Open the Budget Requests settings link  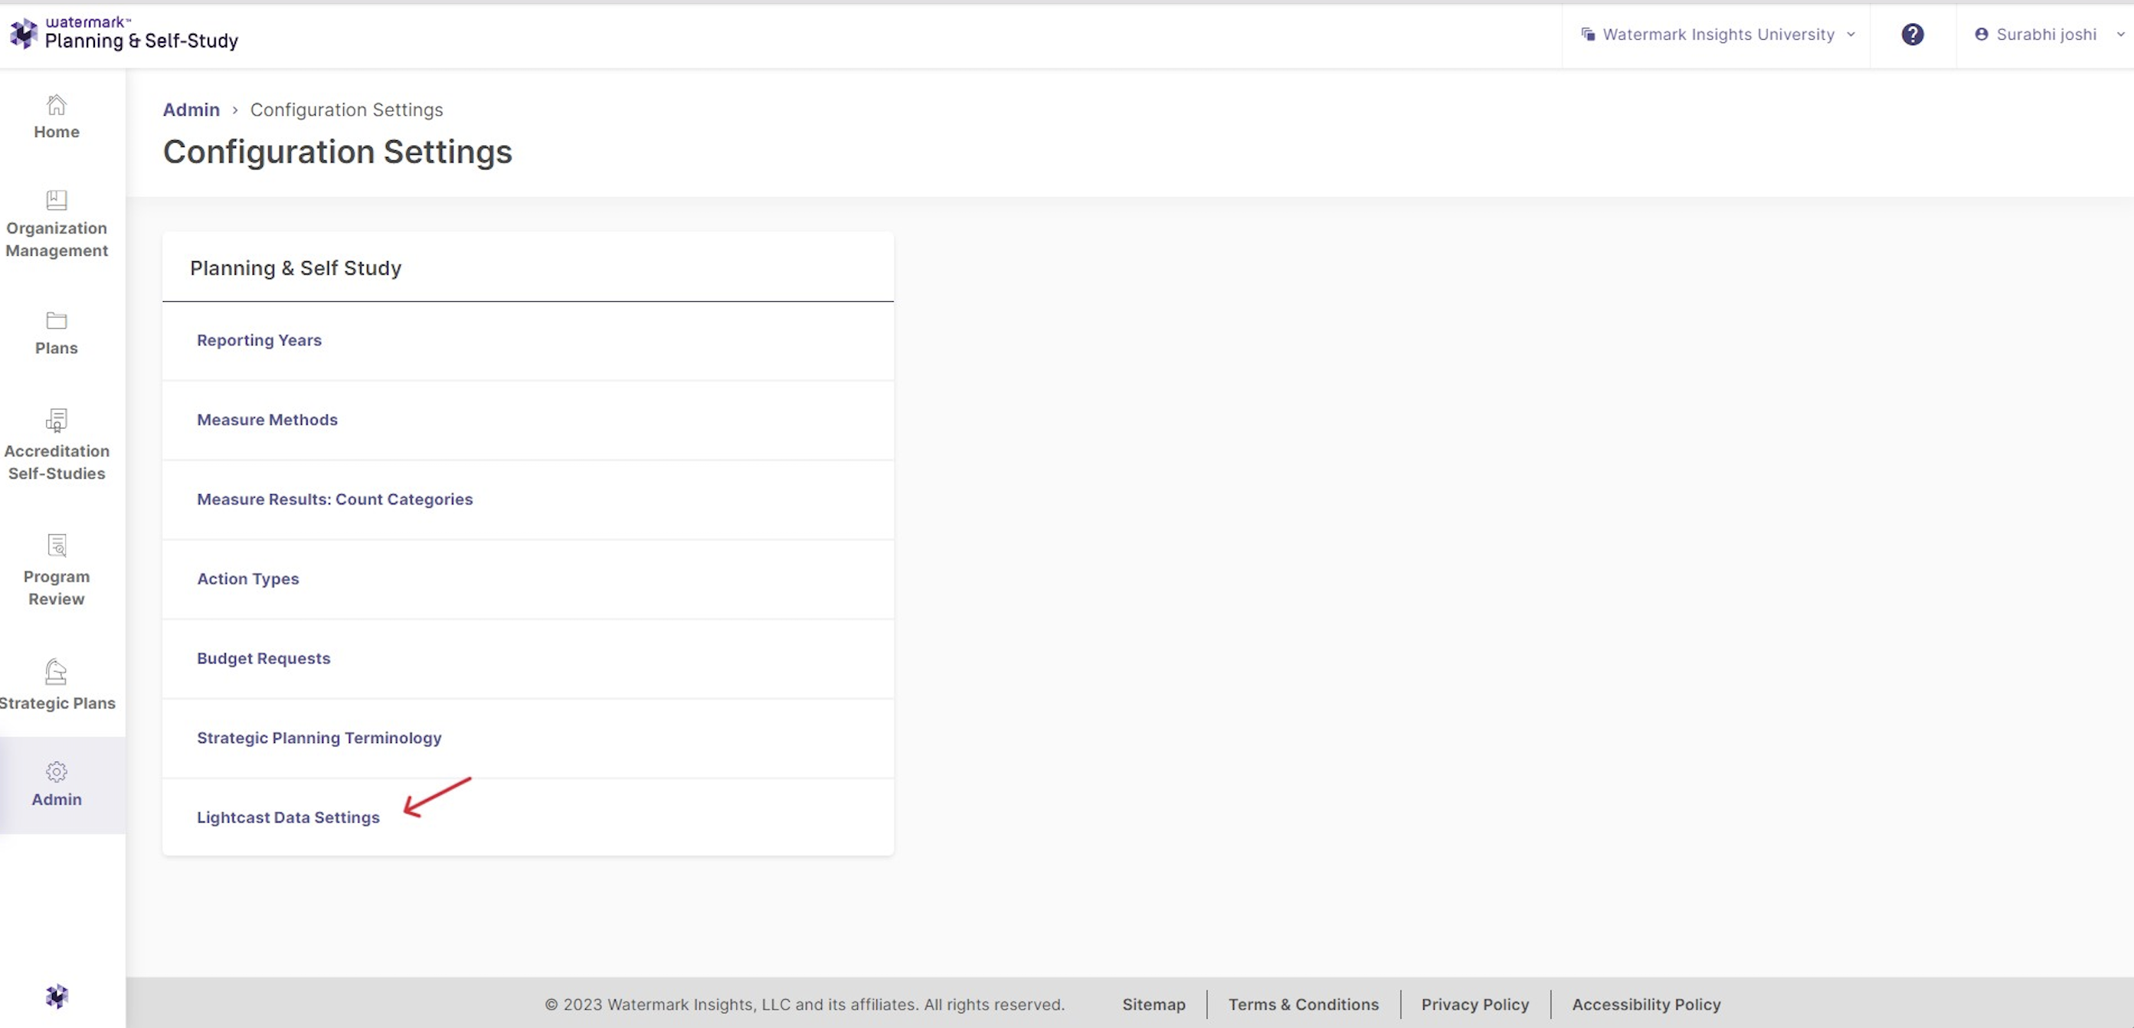coord(263,658)
